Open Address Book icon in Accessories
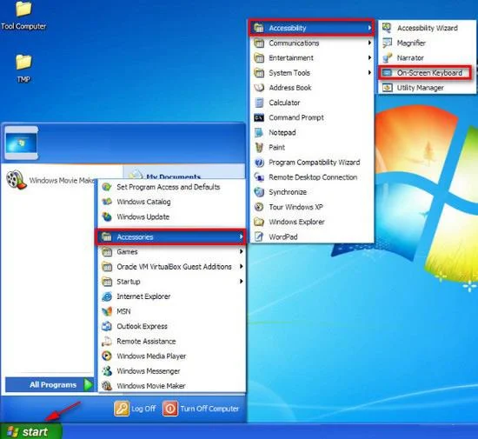The width and height of the screenshot is (478, 439). (x=259, y=88)
